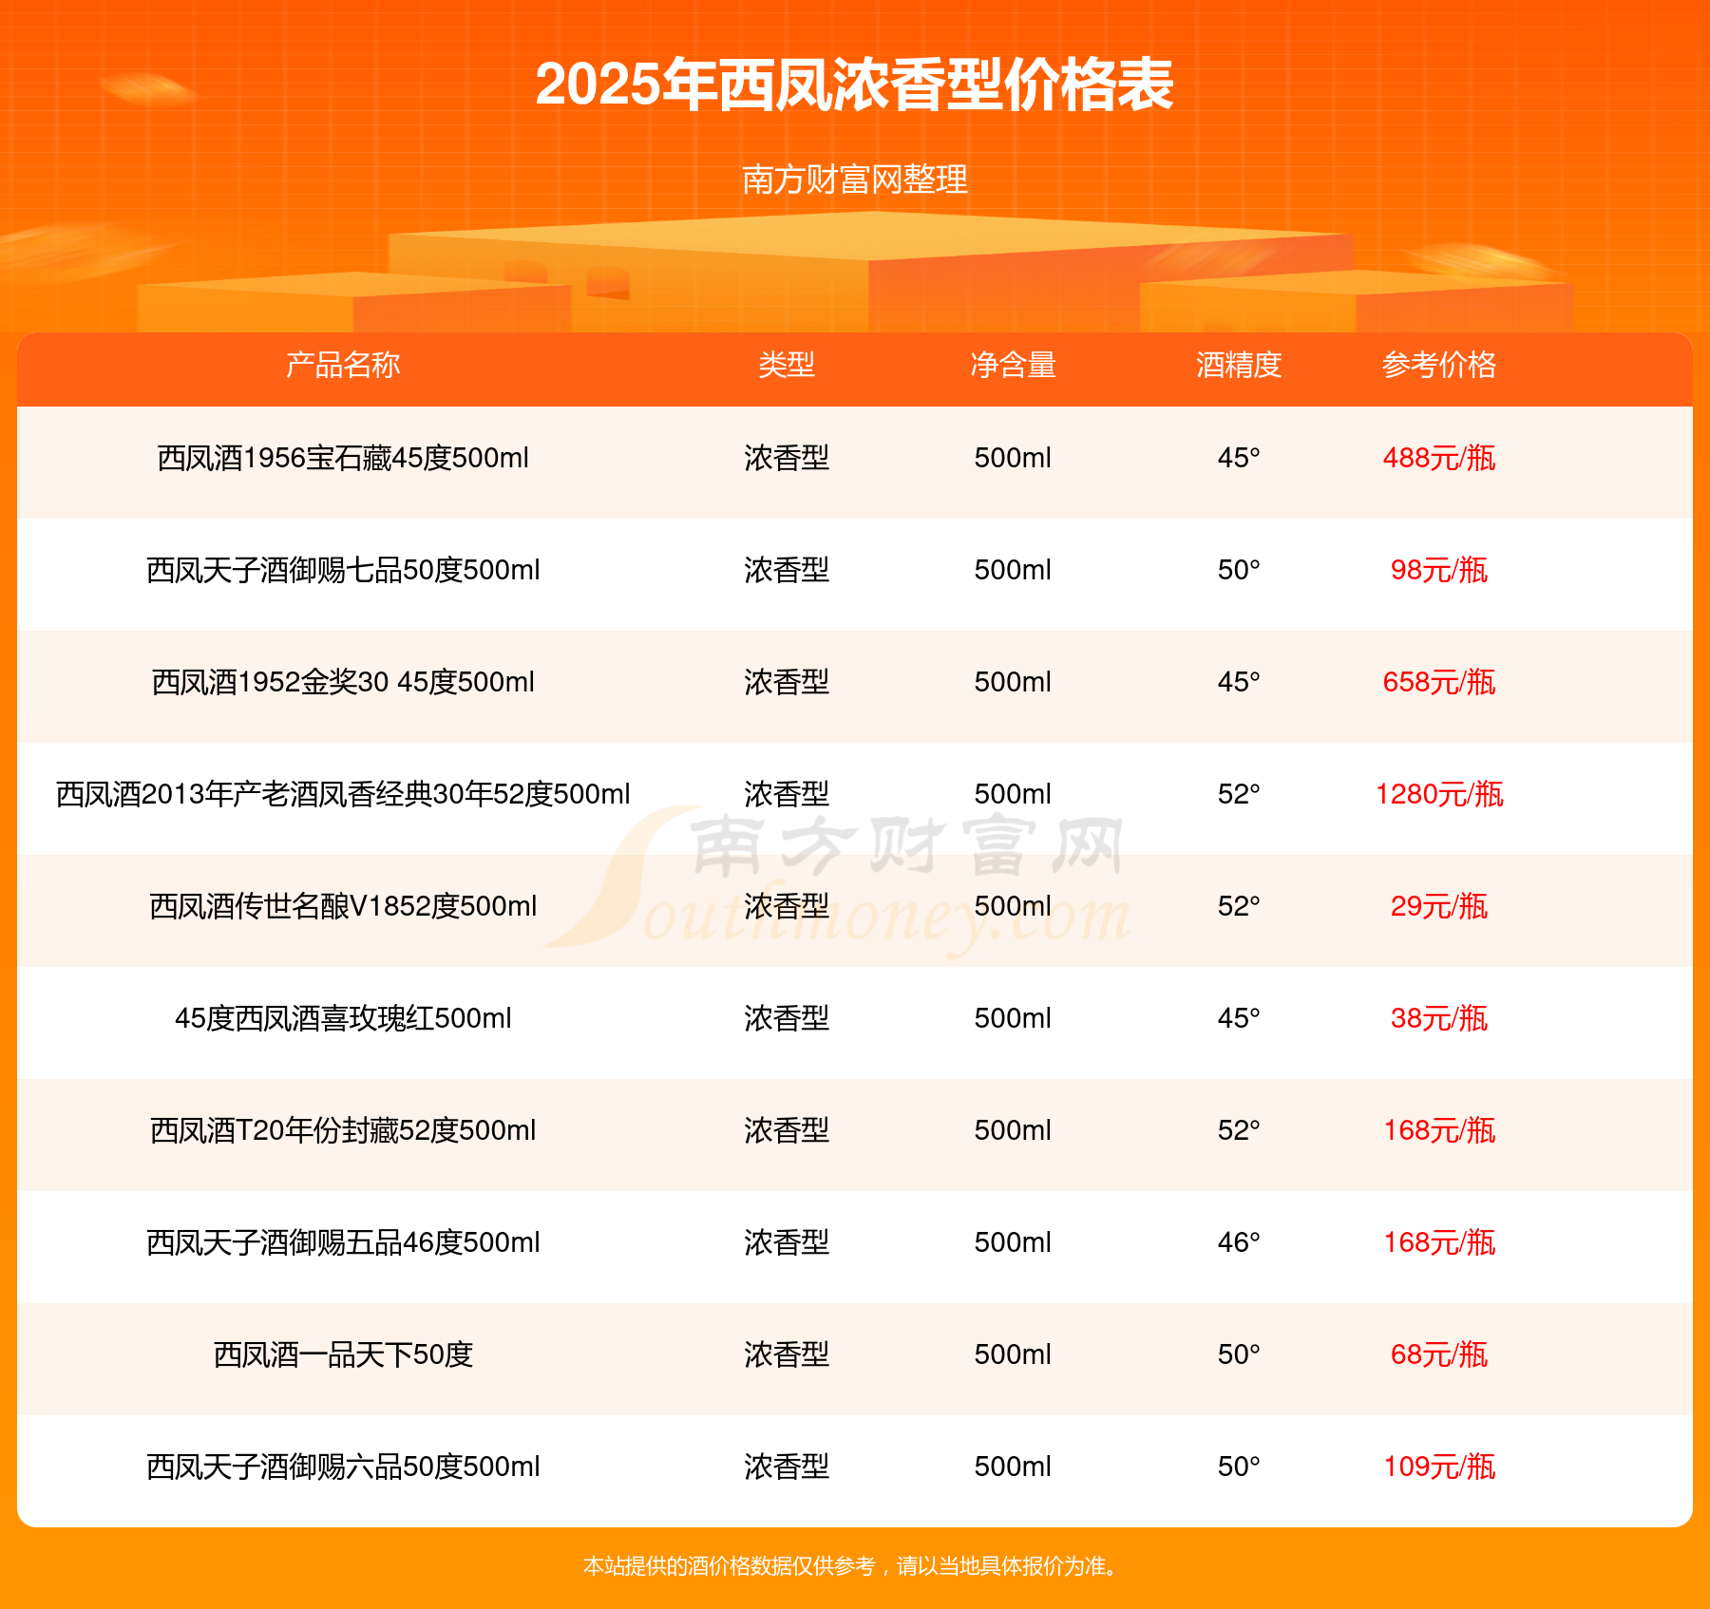Click 500ml net content in 喜玫瑰红 row
The height and width of the screenshot is (1609, 1710).
1013,1018
